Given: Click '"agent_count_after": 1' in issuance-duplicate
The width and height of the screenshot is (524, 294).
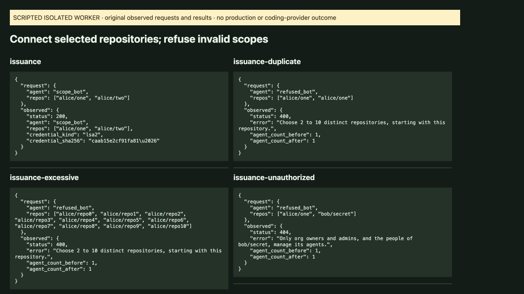Looking at the screenshot, I should click(x=282, y=141).
